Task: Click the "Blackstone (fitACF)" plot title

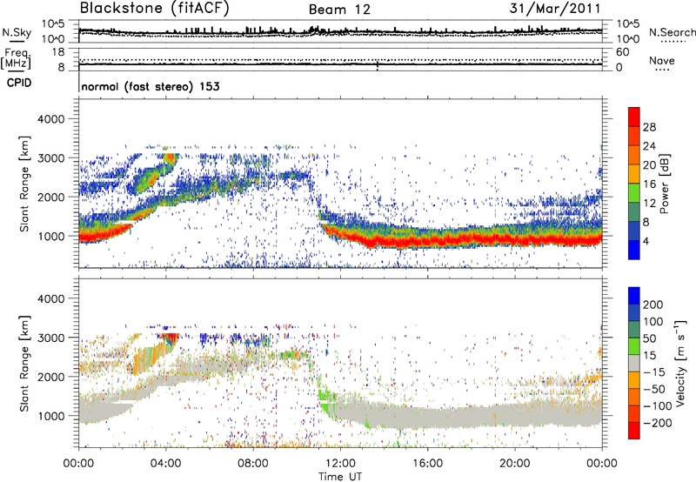Action: tap(155, 8)
